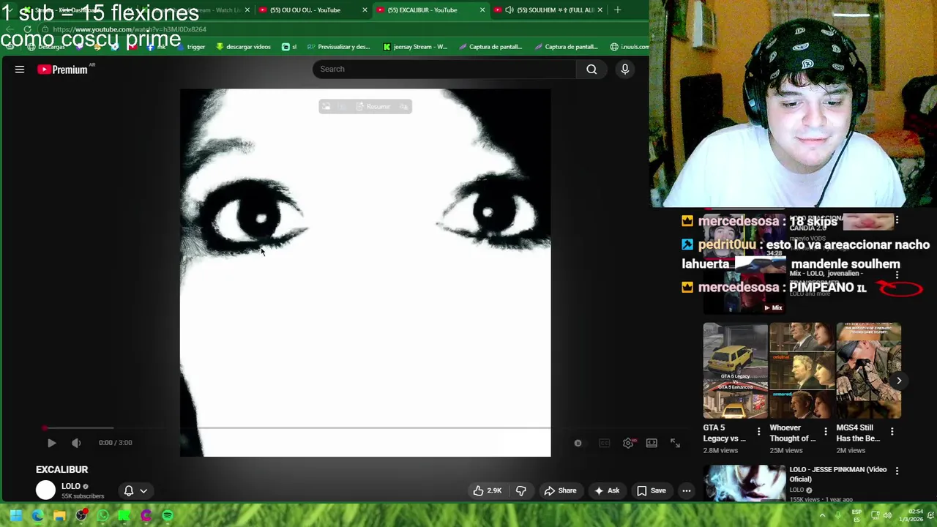Viewport: 937px width, 527px height.
Task: Close the OU OU OU. tab
Action: point(365,10)
